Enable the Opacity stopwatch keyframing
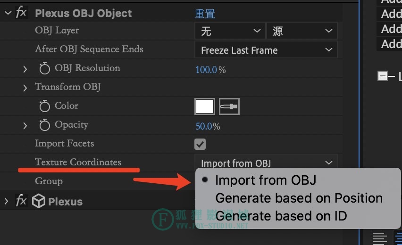This screenshot has height=245, width=402. [x=45, y=125]
